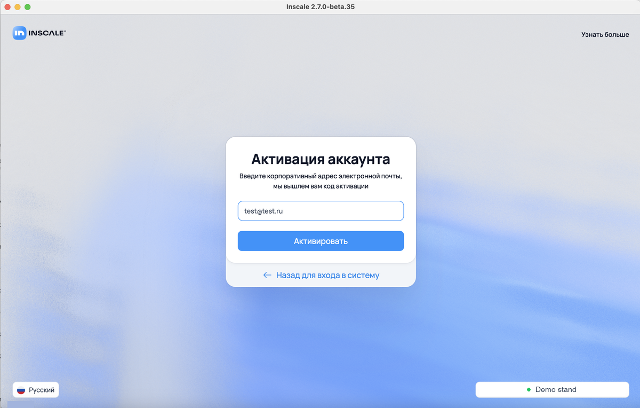The height and width of the screenshot is (408, 640).
Task: Click the 'Активировать' button
Action: point(321,241)
